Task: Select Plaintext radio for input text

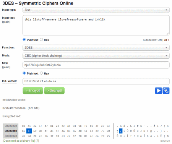Action: (24, 40)
